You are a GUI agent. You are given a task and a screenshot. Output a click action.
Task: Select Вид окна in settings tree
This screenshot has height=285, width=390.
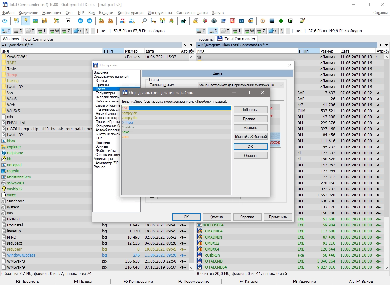101,72
